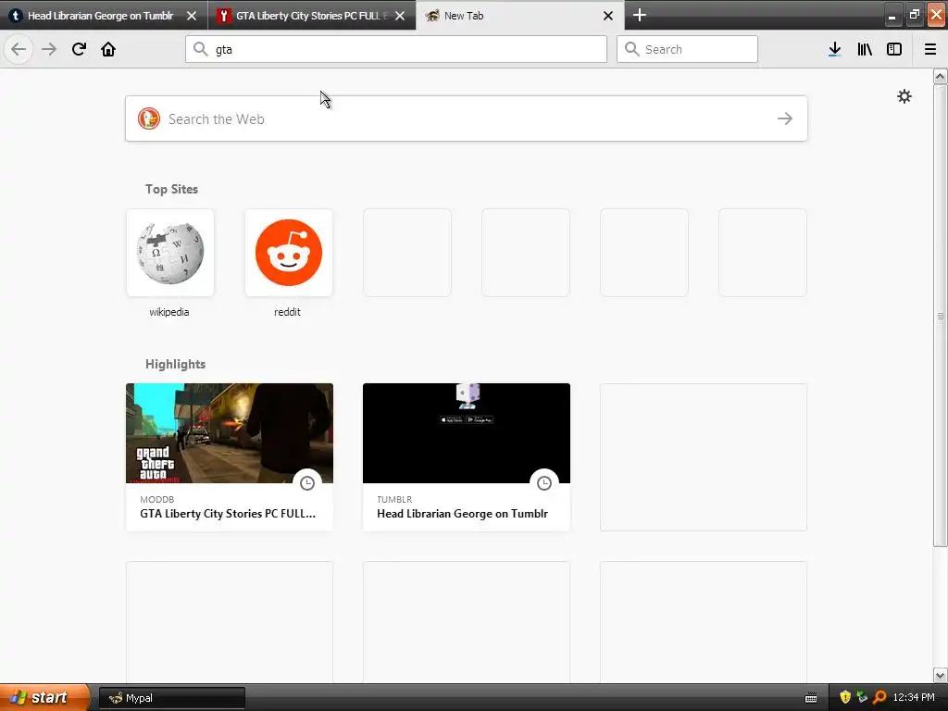Open the GTA Liberty City Stories highlight thumbnail
948x711 pixels.
point(230,433)
